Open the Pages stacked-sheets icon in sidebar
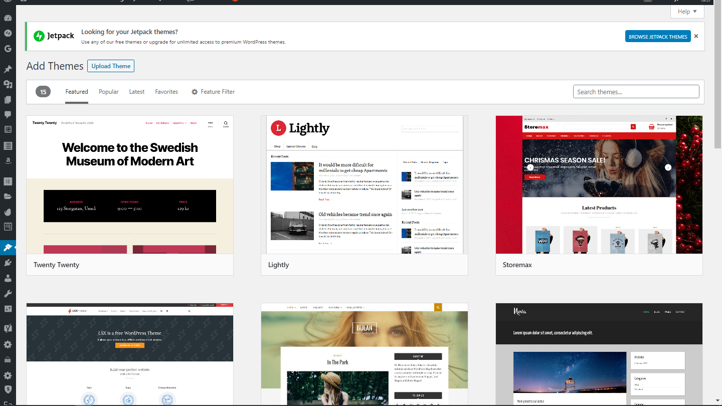722x406 pixels. pyautogui.click(x=8, y=100)
